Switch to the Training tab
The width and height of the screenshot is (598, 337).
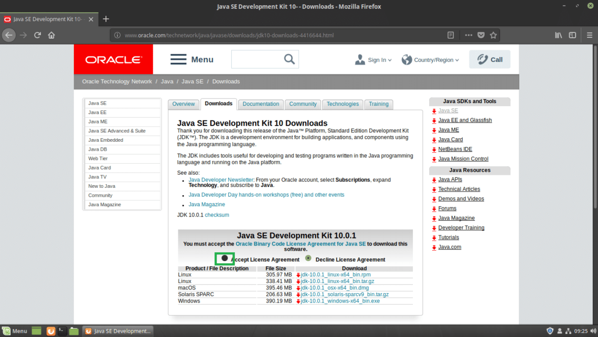[379, 104]
